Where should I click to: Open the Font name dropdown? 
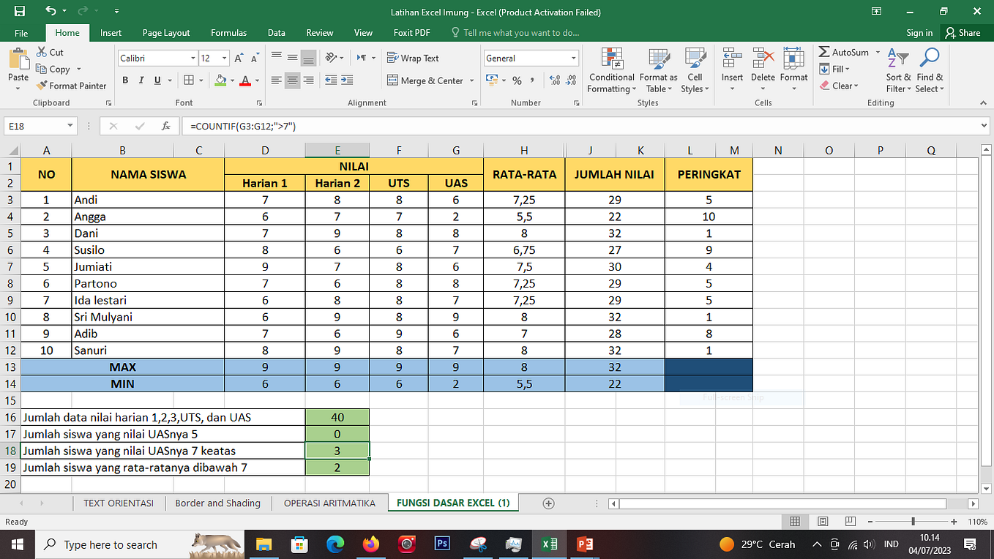pyautogui.click(x=192, y=58)
